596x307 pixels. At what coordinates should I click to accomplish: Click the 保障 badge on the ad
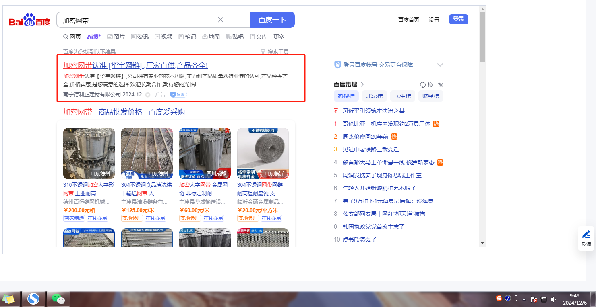[x=178, y=94]
